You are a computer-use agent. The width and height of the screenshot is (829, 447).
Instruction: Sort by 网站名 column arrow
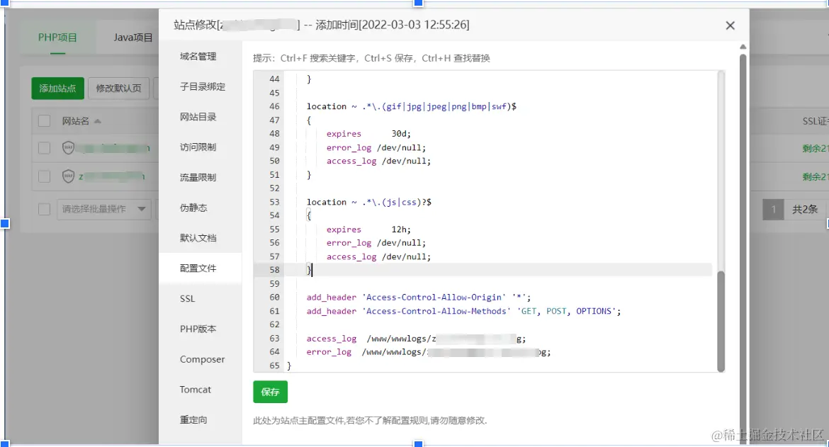point(97,121)
